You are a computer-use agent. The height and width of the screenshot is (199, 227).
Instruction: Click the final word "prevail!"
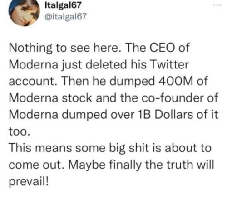click(29, 182)
